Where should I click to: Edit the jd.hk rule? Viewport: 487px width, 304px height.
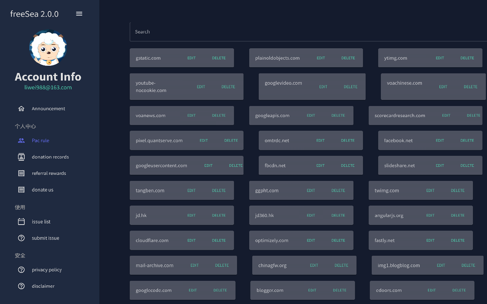point(191,215)
